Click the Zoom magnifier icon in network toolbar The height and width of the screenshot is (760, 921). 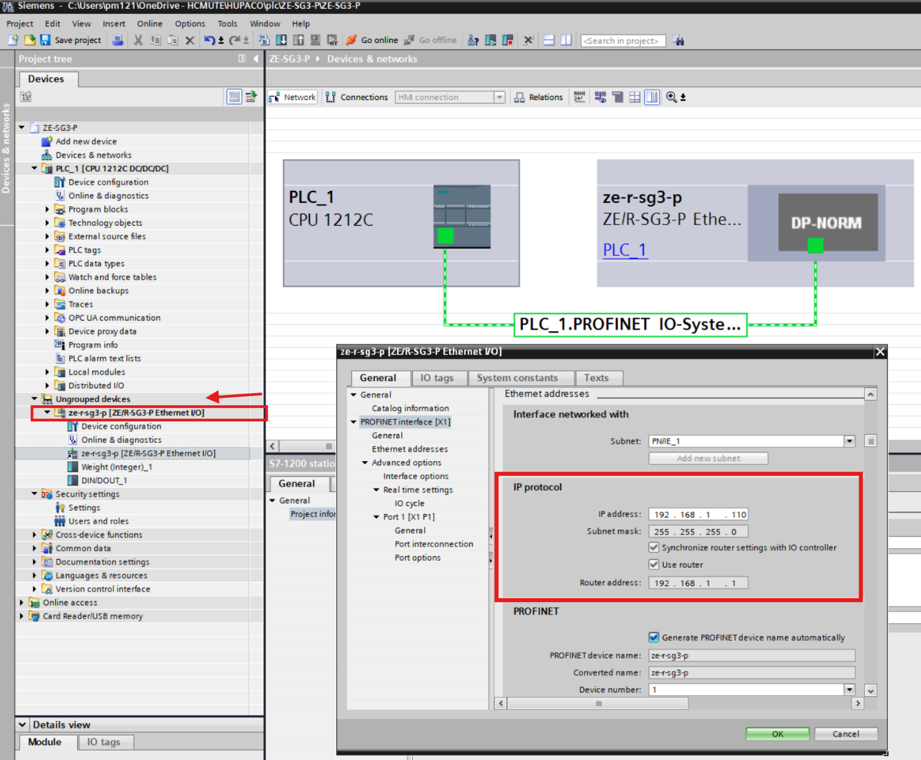tap(672, 97)
